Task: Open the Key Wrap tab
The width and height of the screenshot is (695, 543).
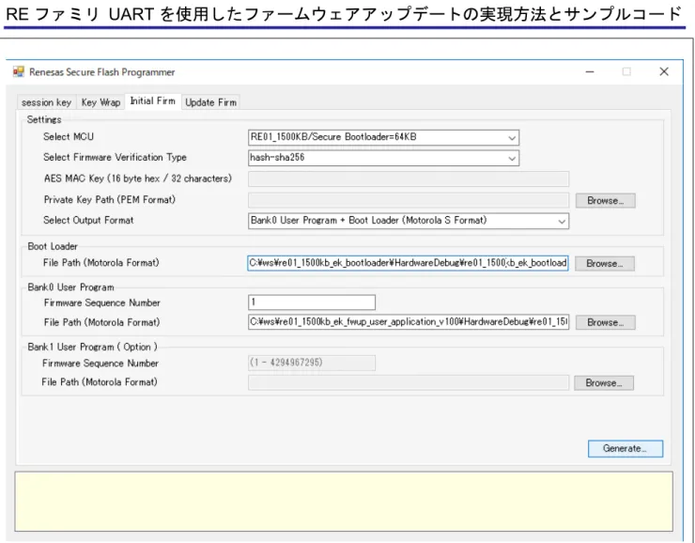Action: pyautogui.click(x=101, y=102)
